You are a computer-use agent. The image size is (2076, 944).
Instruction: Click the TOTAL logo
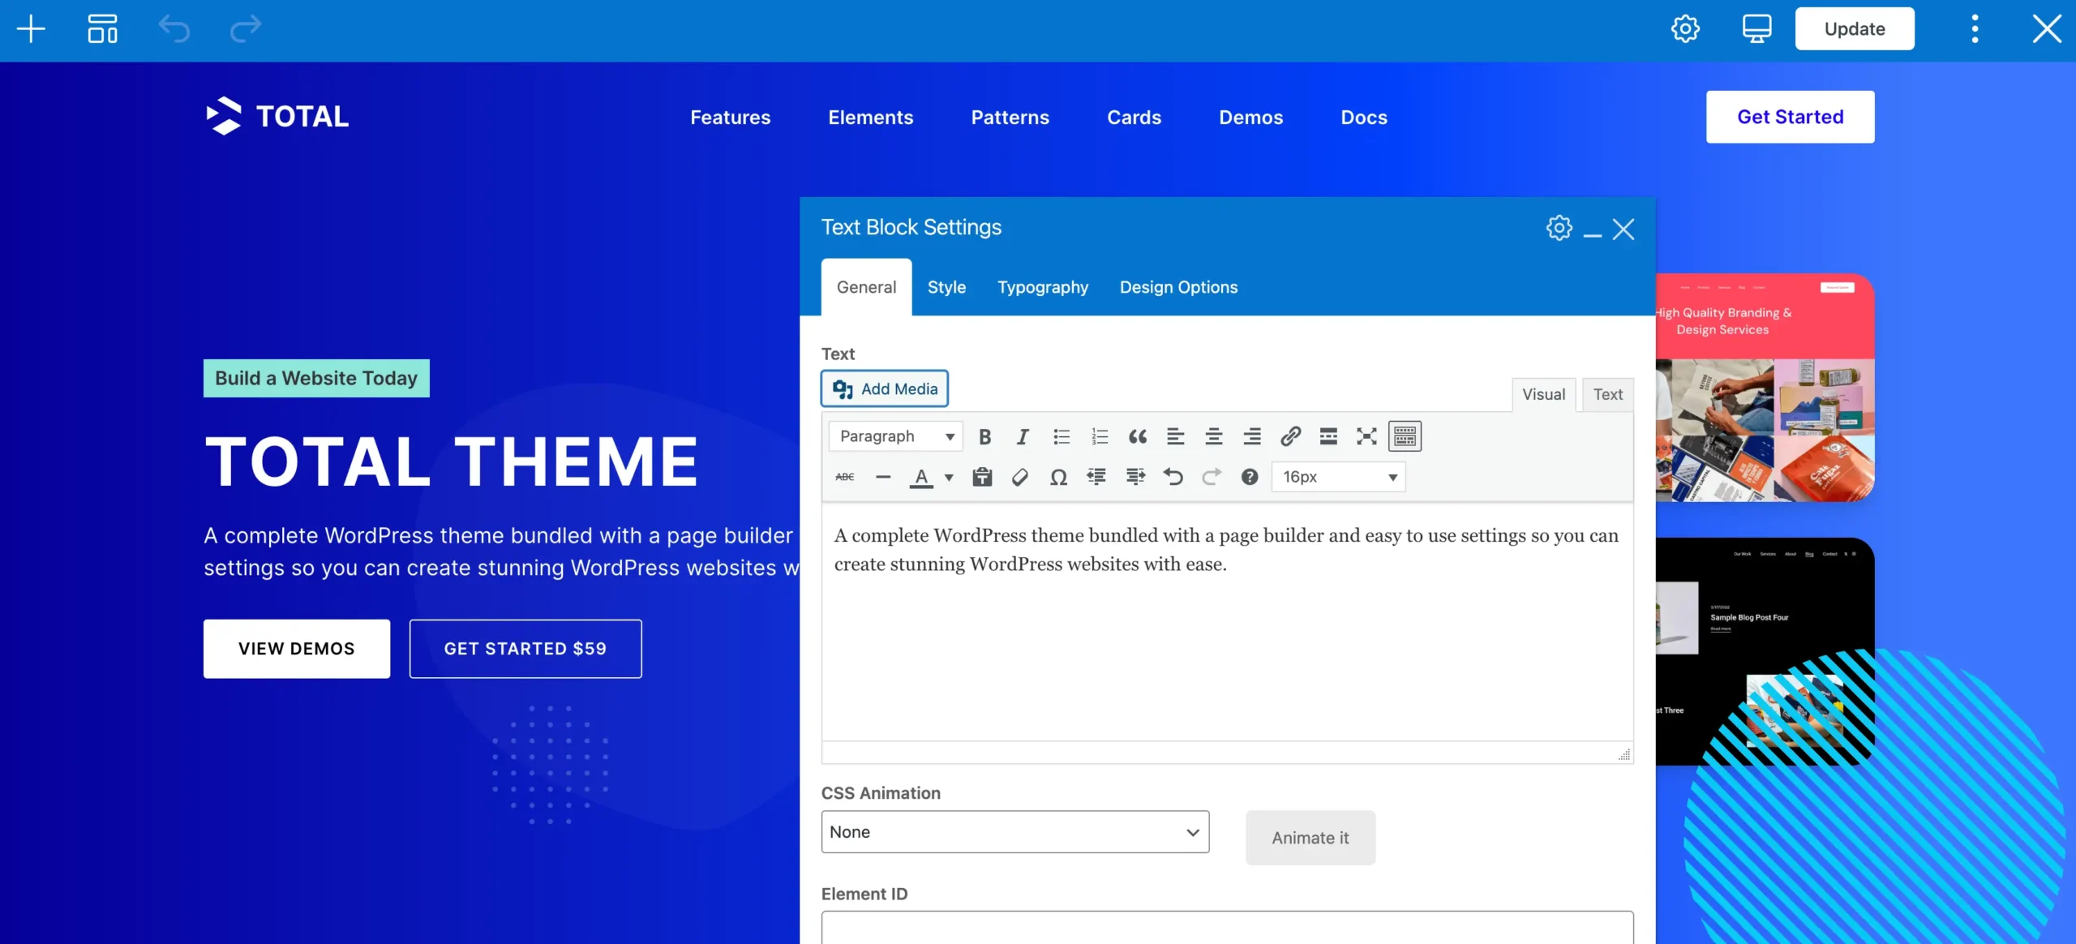point(277,116)
